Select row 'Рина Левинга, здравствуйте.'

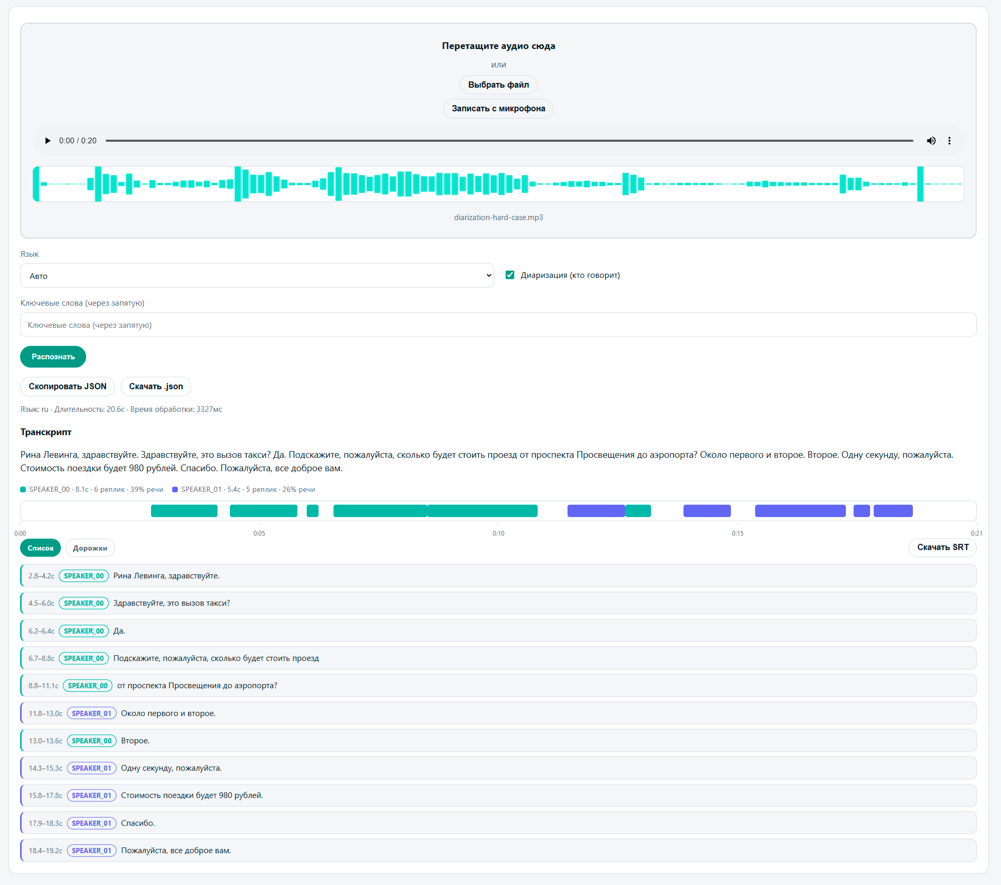pos(498,576)
